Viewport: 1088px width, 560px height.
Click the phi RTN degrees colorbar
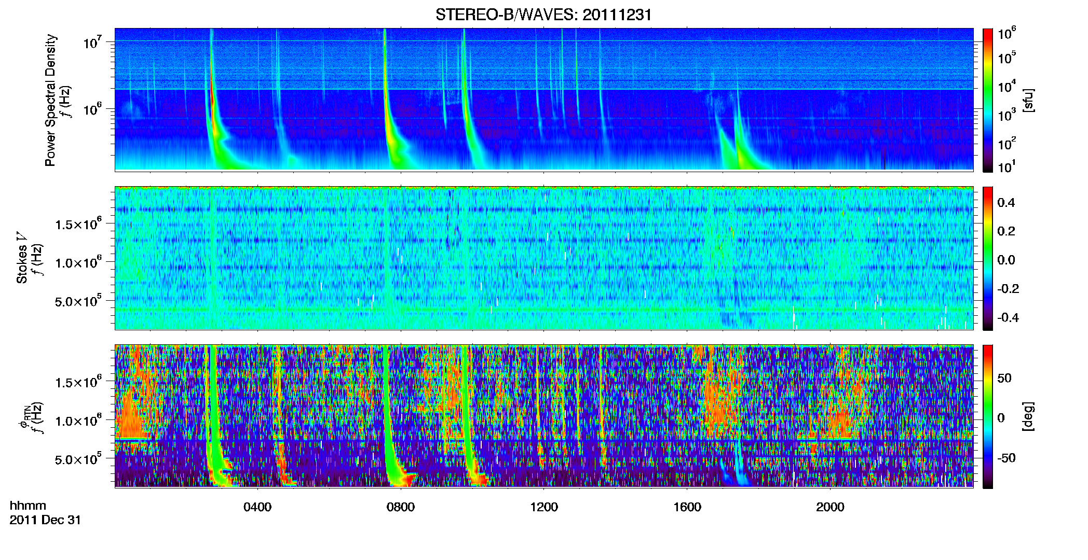[x=988, y=416]
